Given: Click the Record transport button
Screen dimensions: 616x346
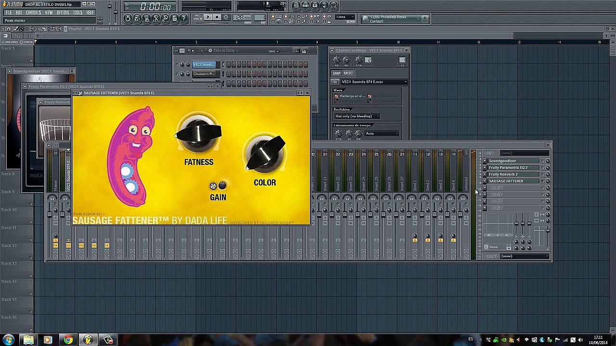Looking at the screenshot, I should point(225,17).
